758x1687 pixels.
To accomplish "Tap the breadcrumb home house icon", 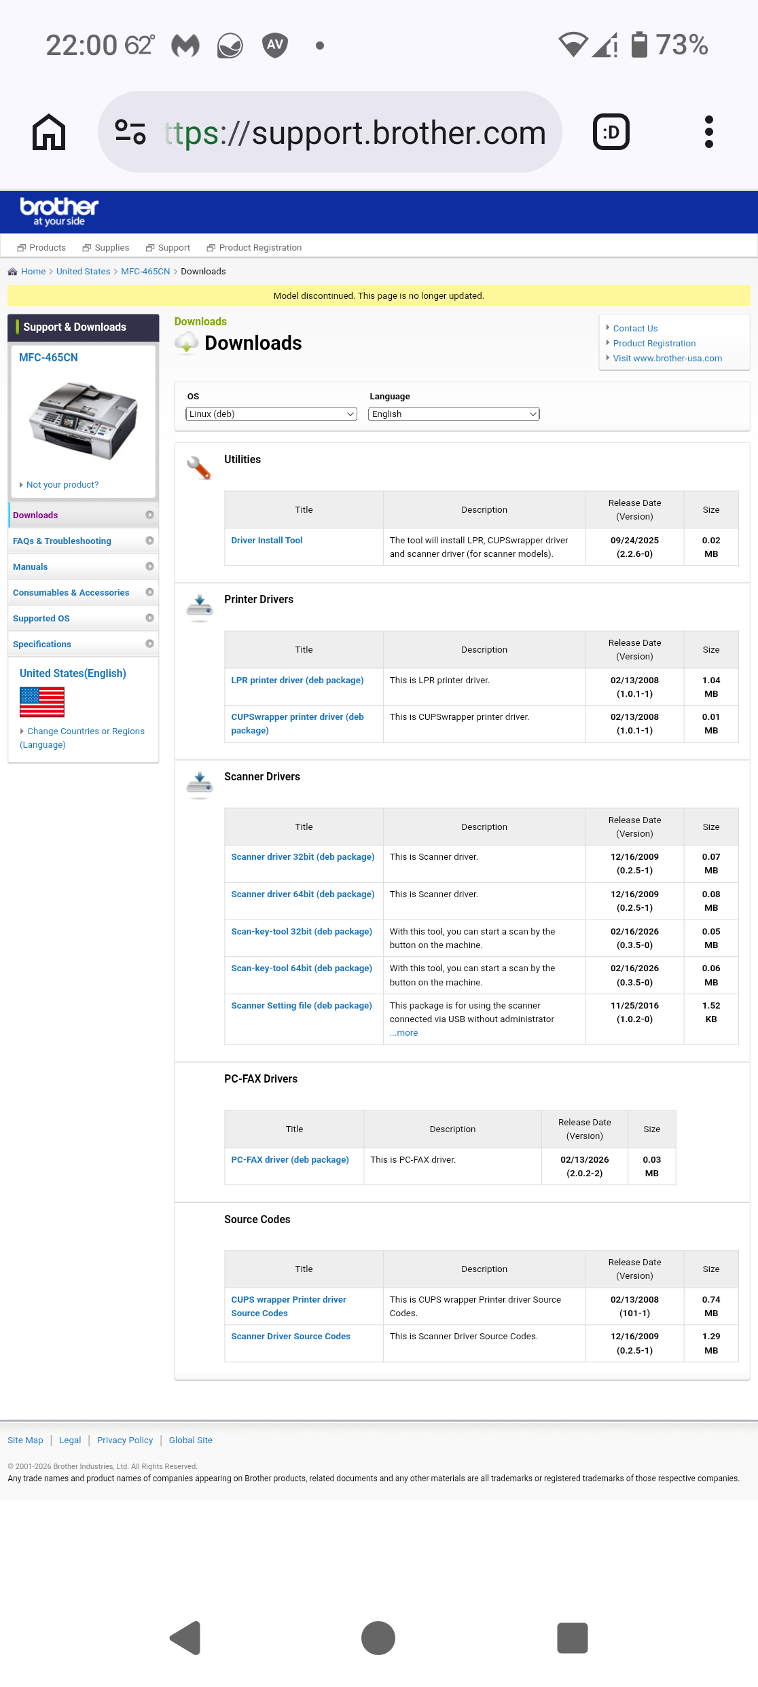I will point(12,272).
